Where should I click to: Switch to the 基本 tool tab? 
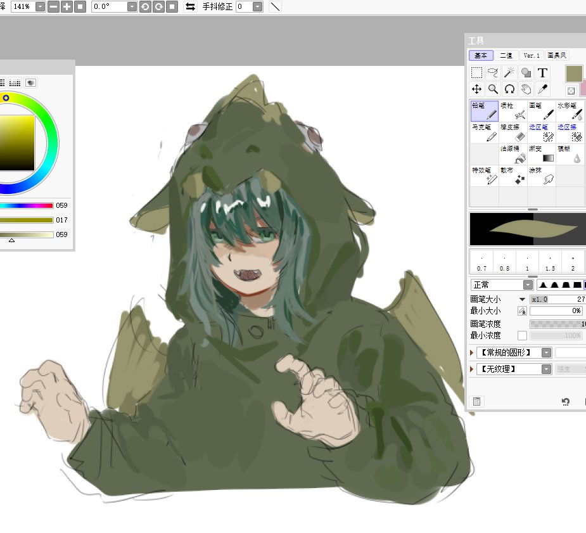coord(481,55)
